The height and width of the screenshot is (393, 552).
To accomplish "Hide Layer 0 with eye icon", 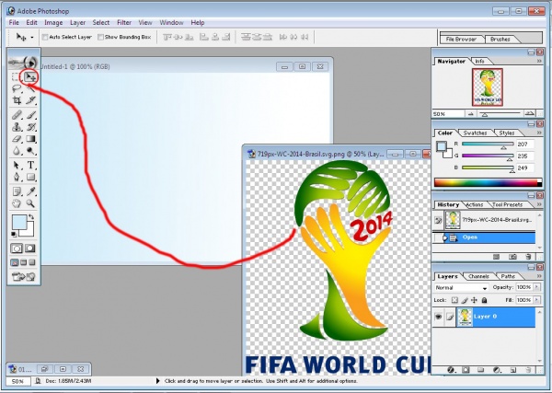I will (x=438, y=317).
